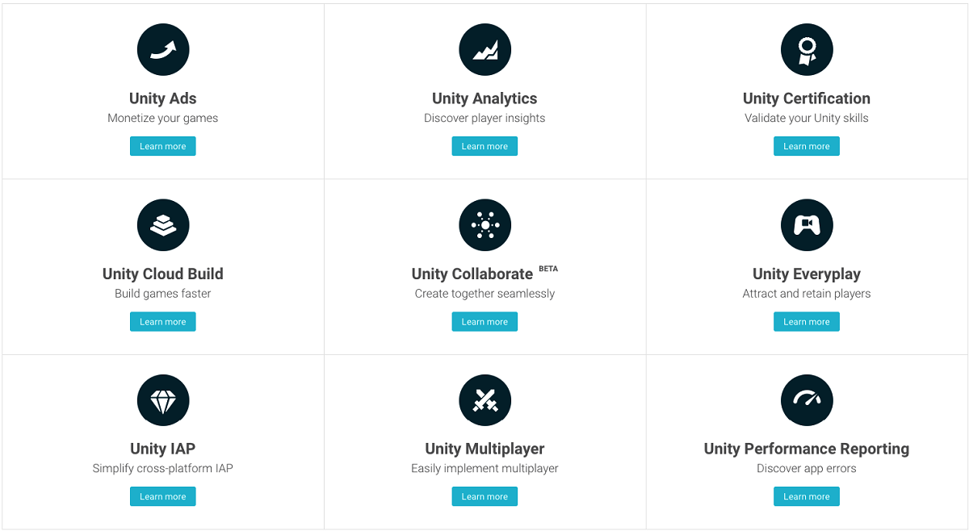The height and width of the screenshot is (531, 969).
Task: Open Learn more under Unity Collaborate
Action: pos(484,321)
